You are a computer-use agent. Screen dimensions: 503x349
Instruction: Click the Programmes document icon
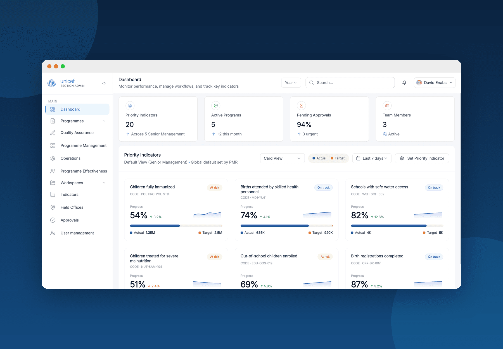click(53, 121)
